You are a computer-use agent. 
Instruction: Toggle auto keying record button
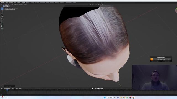tap(92, 88)
